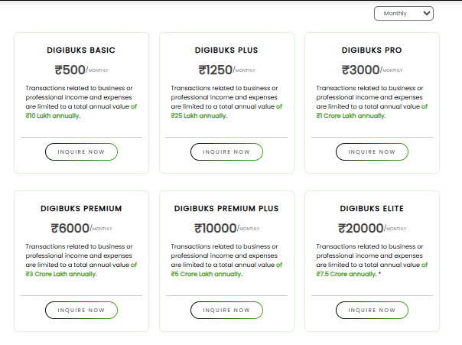Select the Digibuks Plus plan title
Screen dimensions: 462x345
pyautogui.click(x=226, y=50)
